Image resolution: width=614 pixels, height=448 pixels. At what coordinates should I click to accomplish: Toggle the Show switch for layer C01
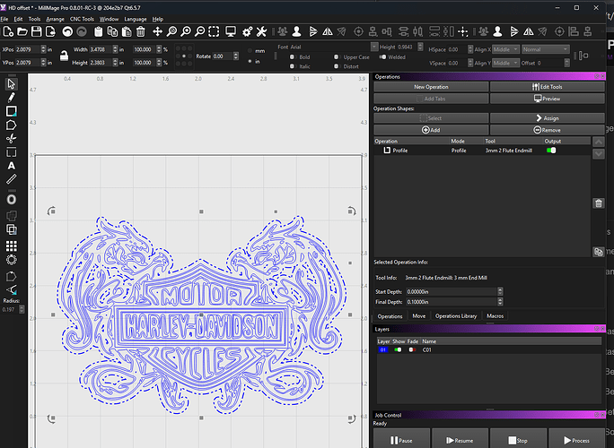398,349
